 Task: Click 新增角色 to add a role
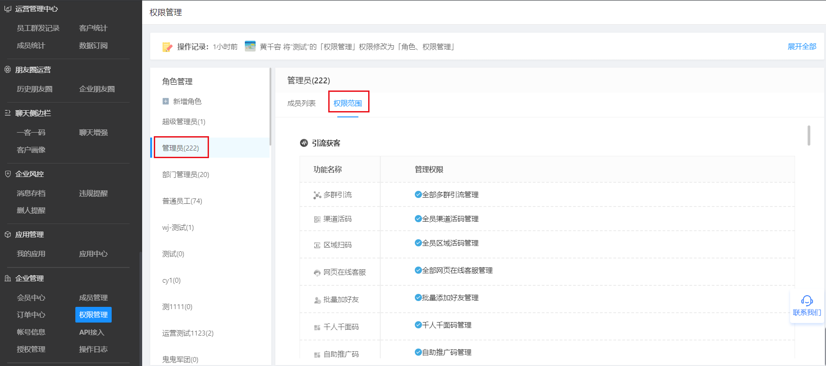[x=187, y=101]
